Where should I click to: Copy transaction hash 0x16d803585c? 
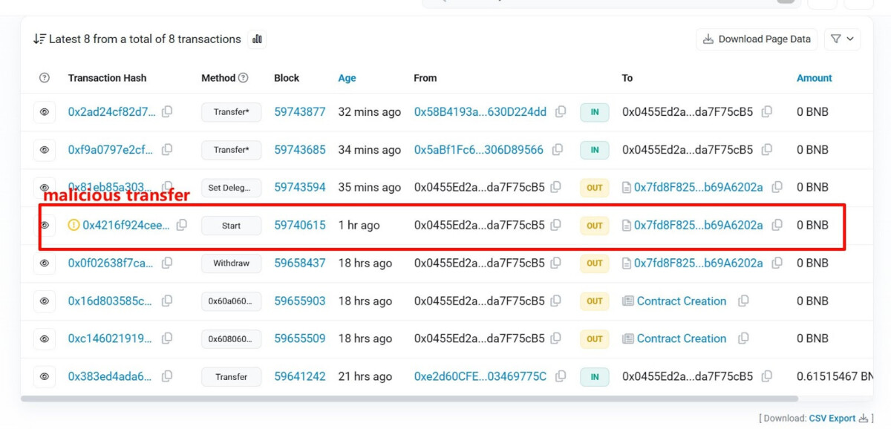[167, 301]
